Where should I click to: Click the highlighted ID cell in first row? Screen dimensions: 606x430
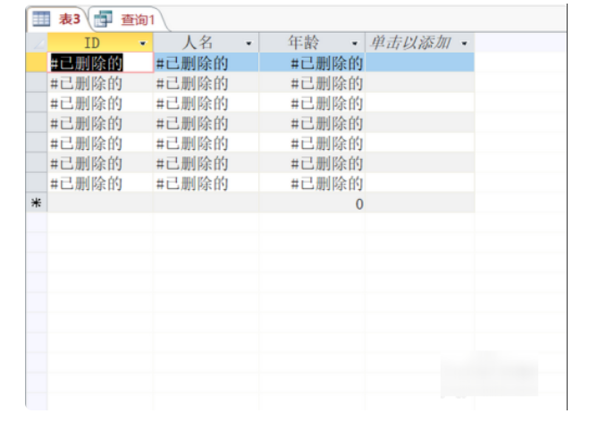[100, 62]
